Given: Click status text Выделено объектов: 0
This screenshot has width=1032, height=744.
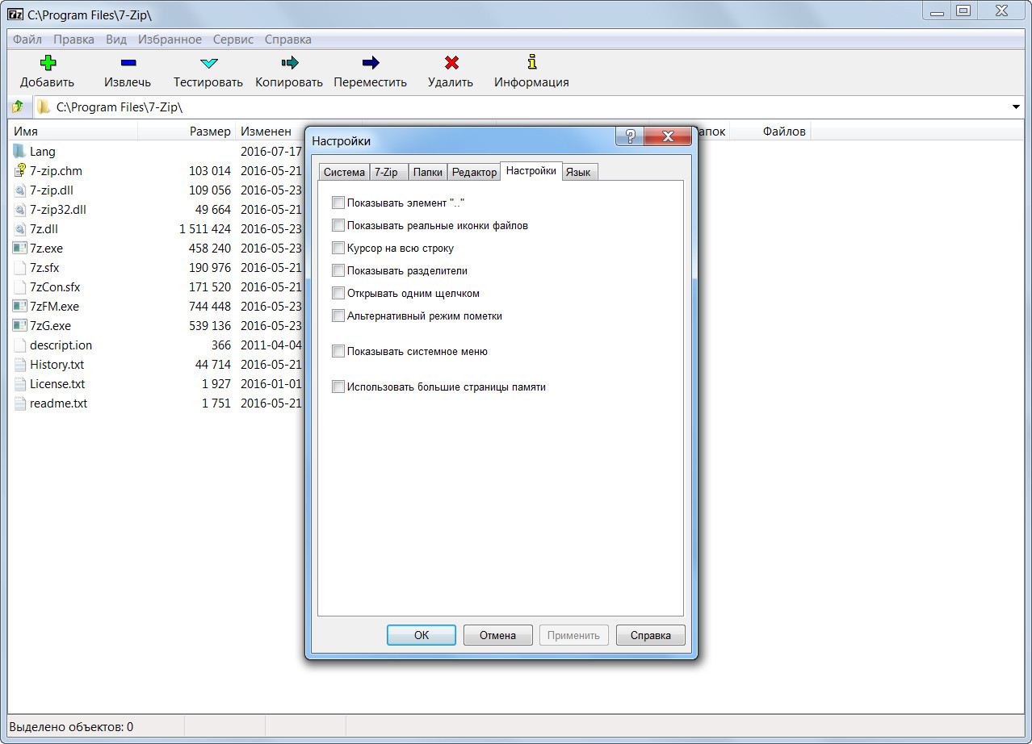Looking at the screenshot, I should (x=71, y=726).
